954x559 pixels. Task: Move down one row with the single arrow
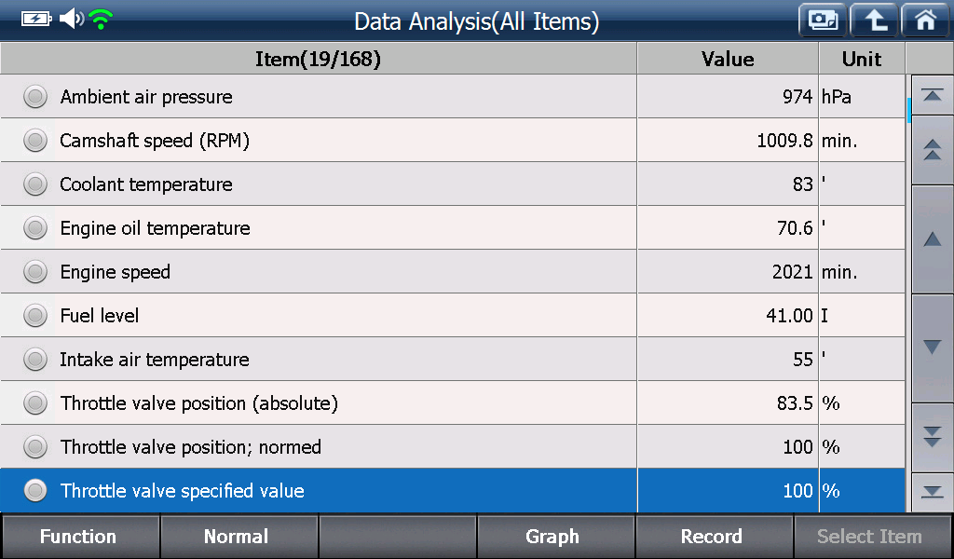coord(932,348)
